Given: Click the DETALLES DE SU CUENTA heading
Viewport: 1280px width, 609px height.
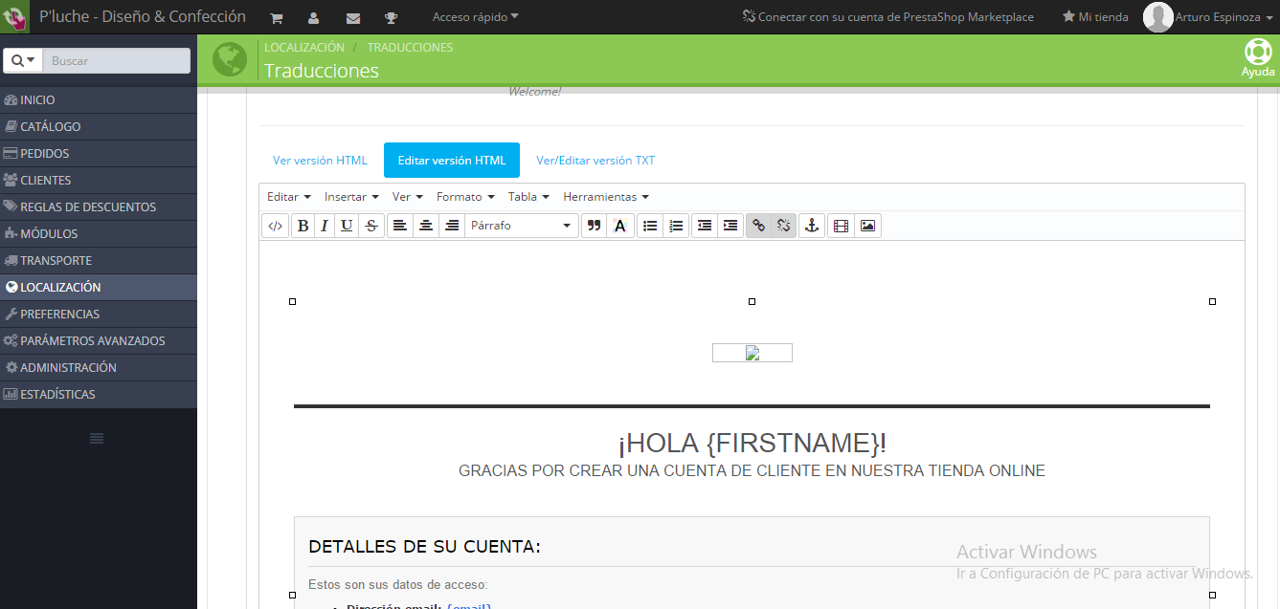Looking at the screenshot, I should (x=424, y=547).
